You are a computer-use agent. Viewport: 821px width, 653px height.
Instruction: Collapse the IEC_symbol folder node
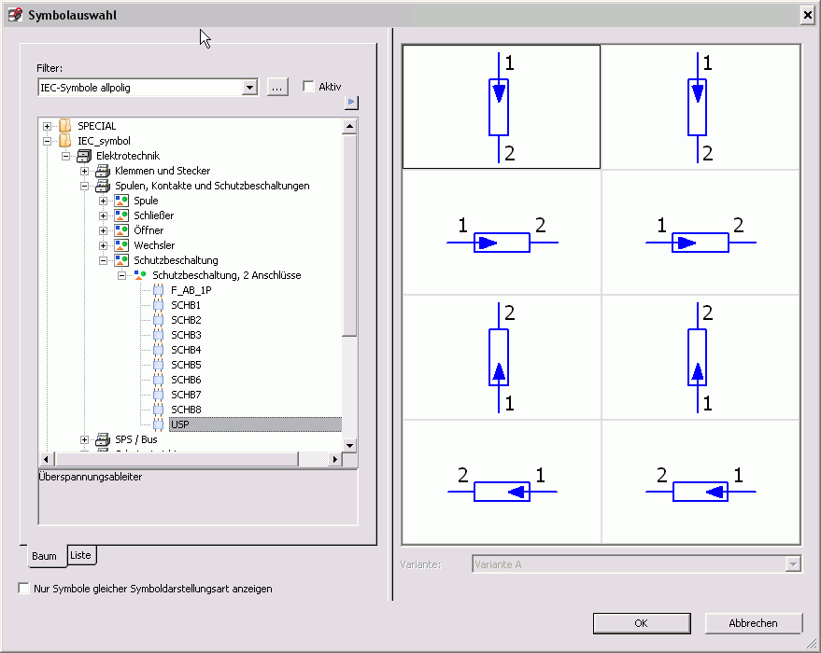point(47,141)
